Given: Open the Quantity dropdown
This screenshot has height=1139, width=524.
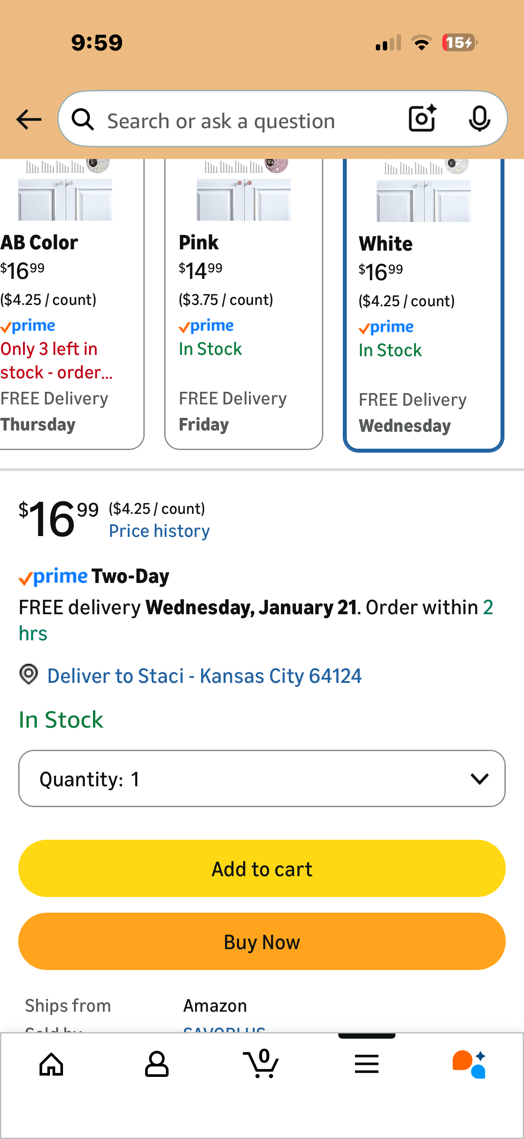Looking at the screenshot, I should (x=261, y=778).
